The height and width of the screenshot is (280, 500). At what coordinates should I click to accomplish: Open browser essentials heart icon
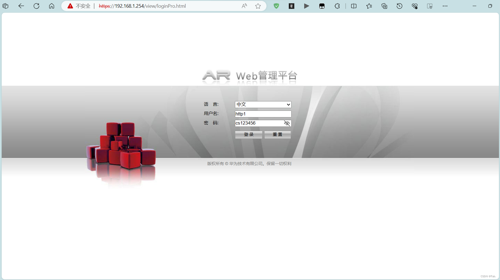(415, 6)
